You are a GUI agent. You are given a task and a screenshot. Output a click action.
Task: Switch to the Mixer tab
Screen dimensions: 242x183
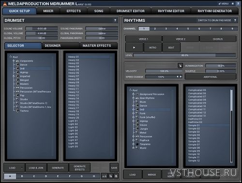[x=48, y=11]
